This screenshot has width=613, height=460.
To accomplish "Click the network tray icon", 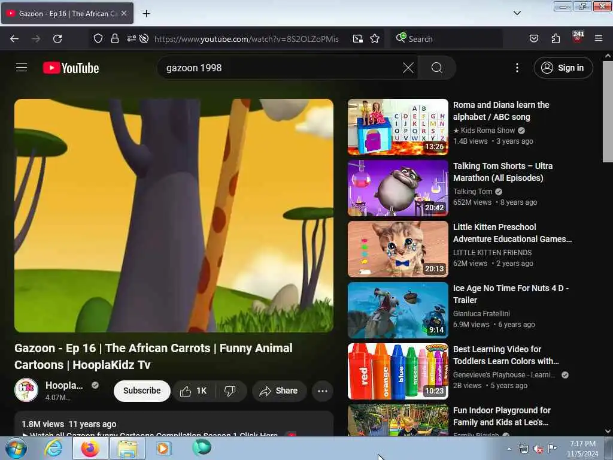I will (x=523, y=449).
